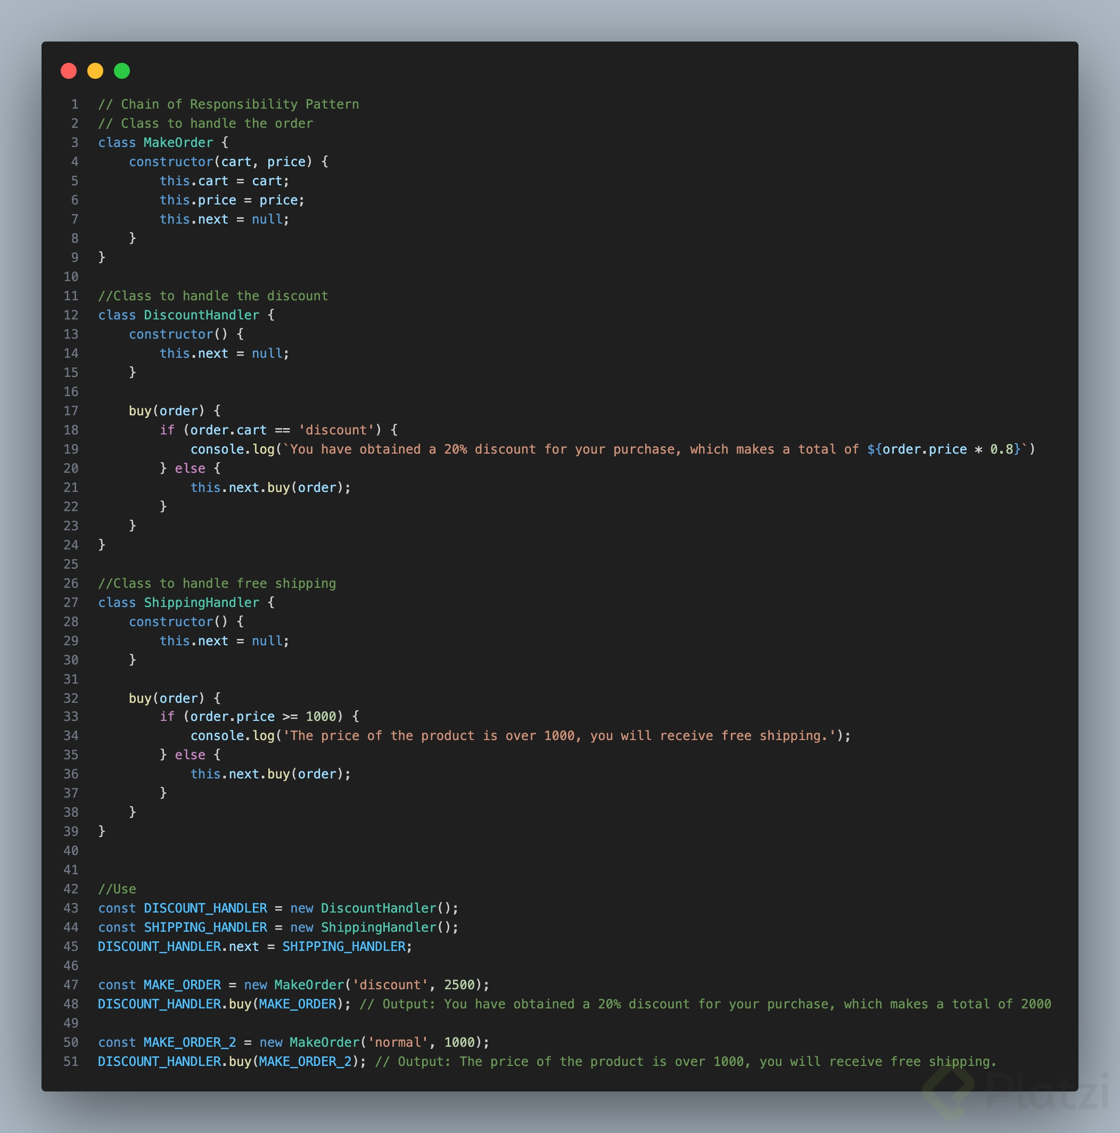The width and height of the screenshot is (1120, 1133).
Task: Click the SHIPPING_HANDLER constant on line 44
Action: 205,927
